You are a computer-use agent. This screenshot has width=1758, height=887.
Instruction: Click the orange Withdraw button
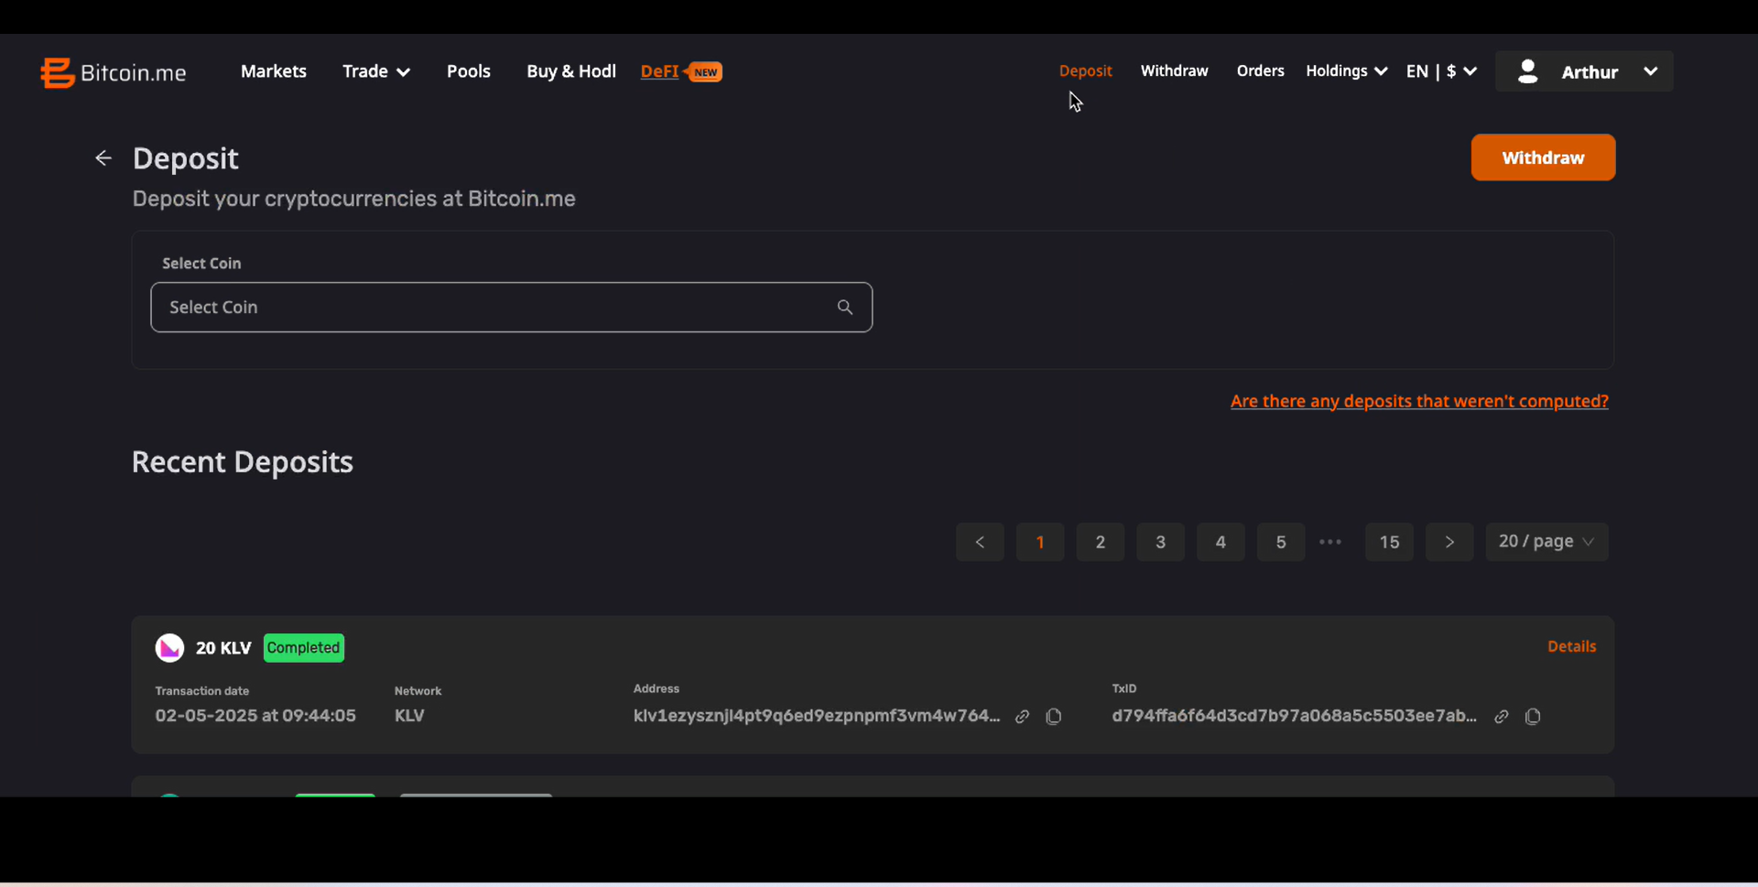(1544, 157)
